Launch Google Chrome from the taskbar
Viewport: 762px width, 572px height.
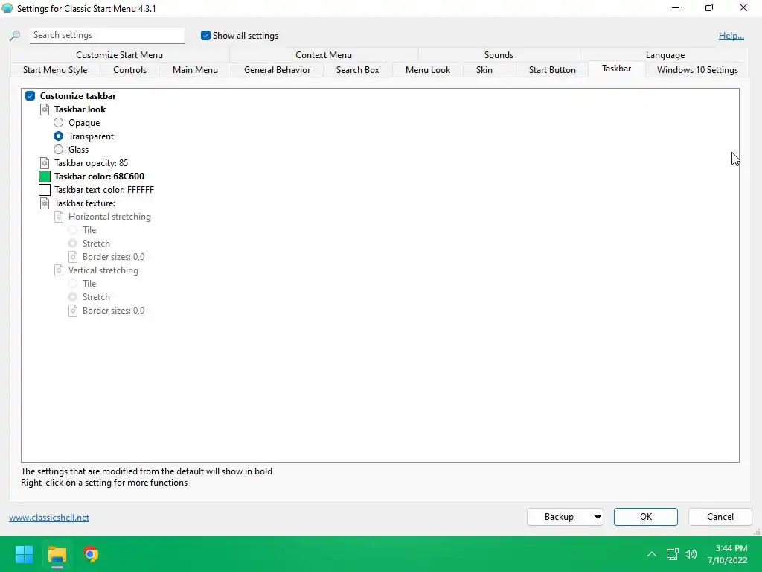tap(90, 554)
